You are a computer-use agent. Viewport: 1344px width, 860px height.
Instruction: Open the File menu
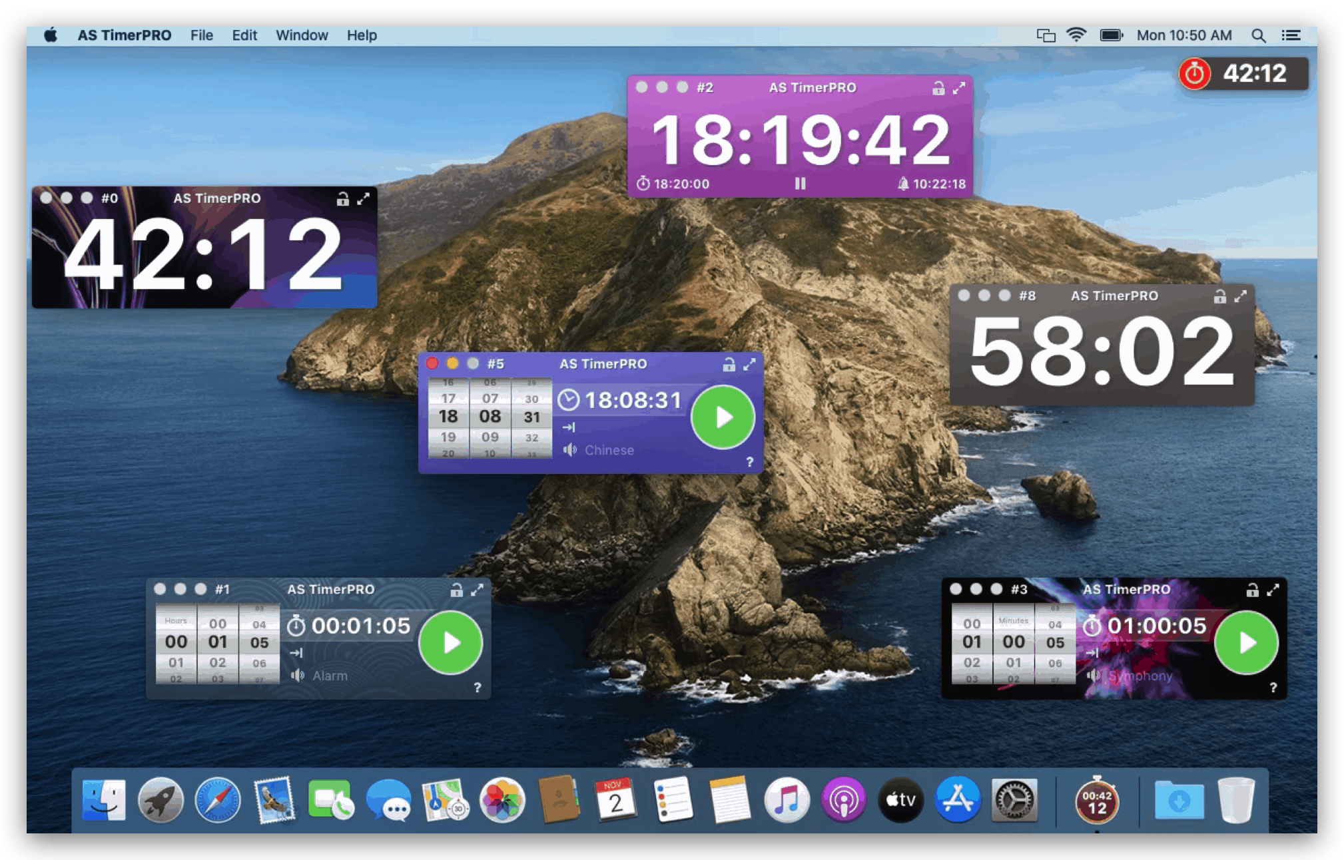click(x=201, y=35)
